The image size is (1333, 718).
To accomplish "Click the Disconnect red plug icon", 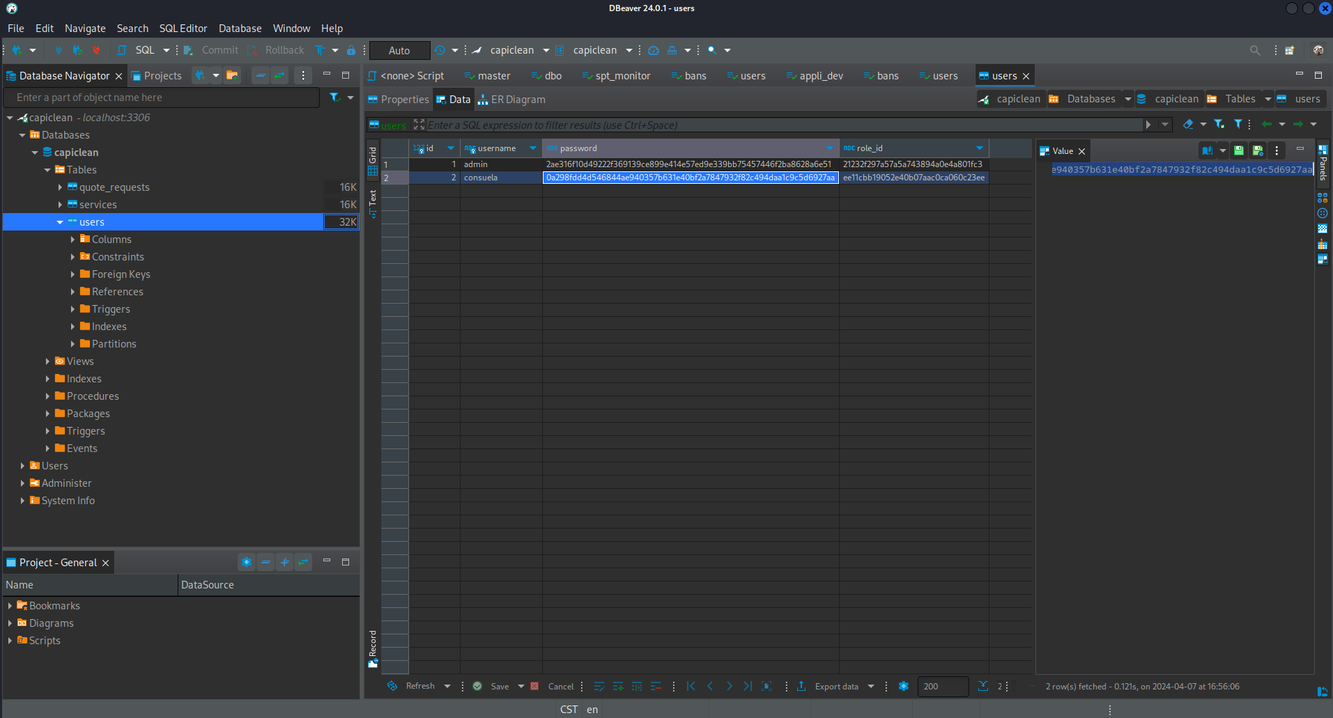I will click(x=96, y=50).
